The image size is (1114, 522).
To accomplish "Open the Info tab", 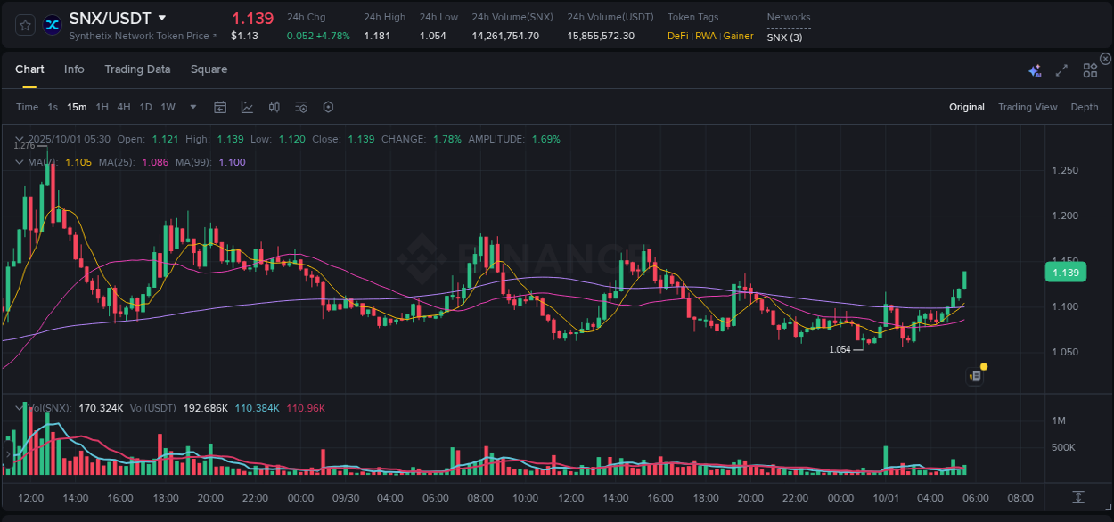I will (74, 69).
